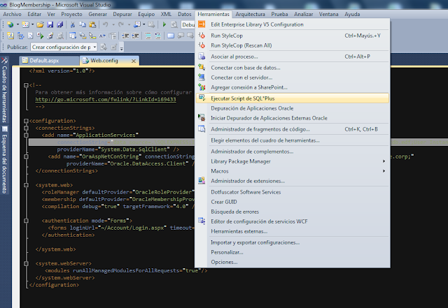The width and height of the screenshot is (448, 308).
Task: Click the increase indent icon
Action: (x=135, y=36)
